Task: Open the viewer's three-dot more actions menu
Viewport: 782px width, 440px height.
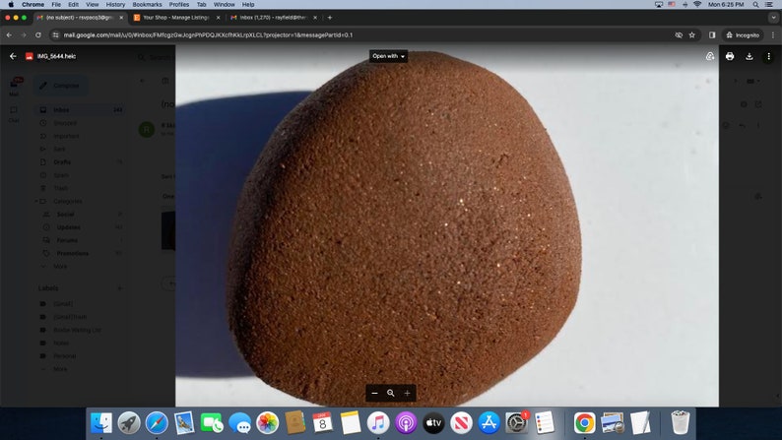Action: pyautogui.click(x=768, y=56)
